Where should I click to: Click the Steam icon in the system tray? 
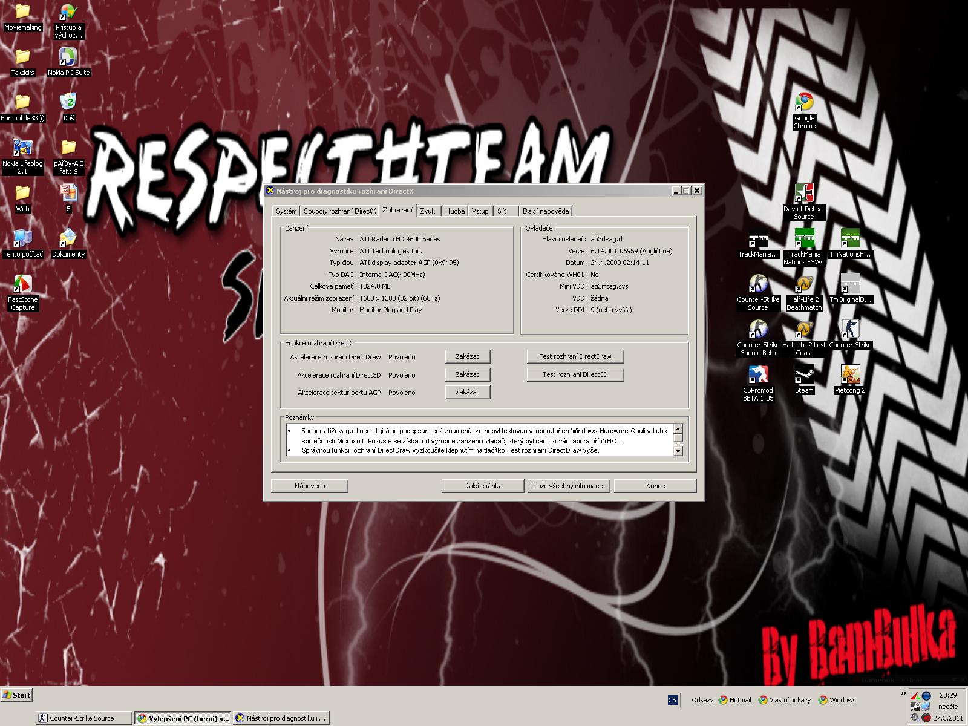pyautogui.click(x=914, y=706)
